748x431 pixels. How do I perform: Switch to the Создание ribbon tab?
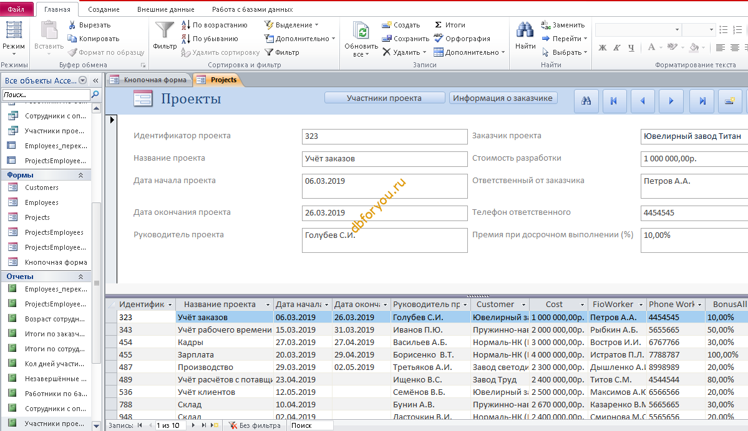point(104,9)
